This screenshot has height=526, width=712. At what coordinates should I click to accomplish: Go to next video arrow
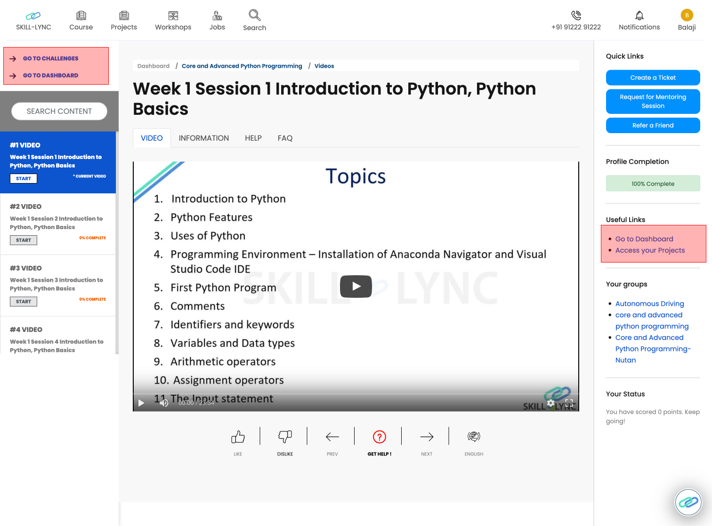point(427,437)
